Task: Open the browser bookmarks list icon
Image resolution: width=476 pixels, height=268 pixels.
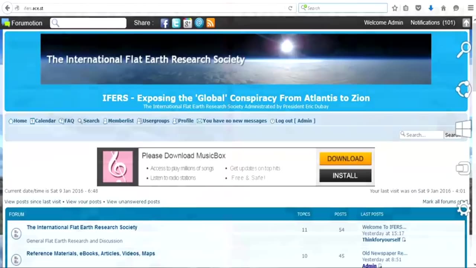Action: tap(406, 8)
